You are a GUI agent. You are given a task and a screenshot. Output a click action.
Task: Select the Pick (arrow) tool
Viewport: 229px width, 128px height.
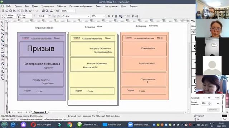pos(2,22)
